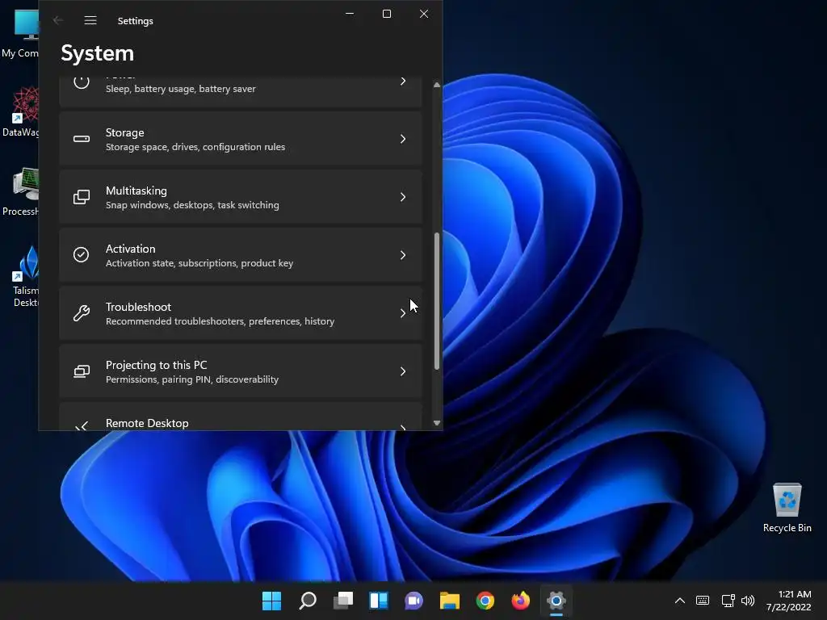The image size is (827, 620).
Task: Click the Projecting to this PC icon
Action: pyautogui.click(x=82, y=371)
